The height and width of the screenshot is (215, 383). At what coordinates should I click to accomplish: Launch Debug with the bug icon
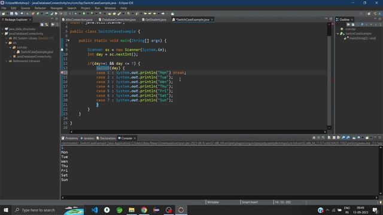[x=75, y=13]
